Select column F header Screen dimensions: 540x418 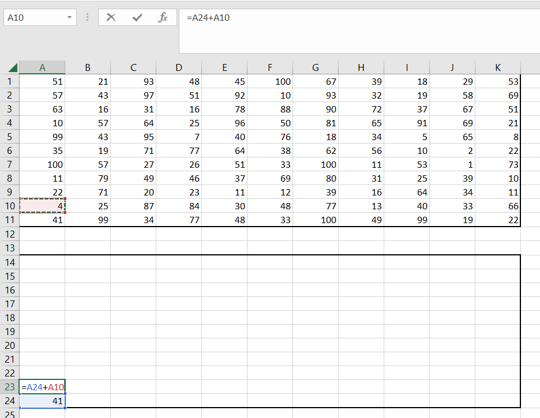pyautogui.click(x=270, y=67)
